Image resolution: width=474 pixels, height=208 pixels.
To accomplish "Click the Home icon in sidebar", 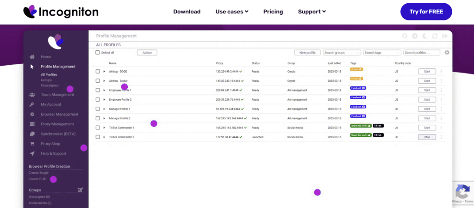I will [32, 57].
